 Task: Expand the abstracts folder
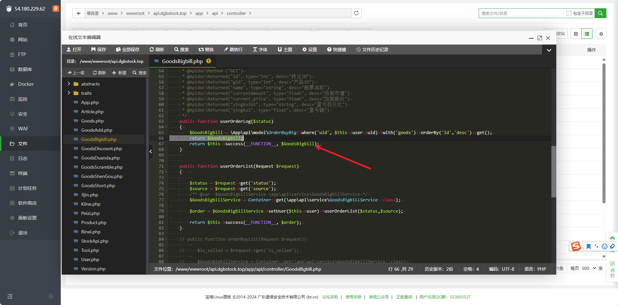pos(69,84)
